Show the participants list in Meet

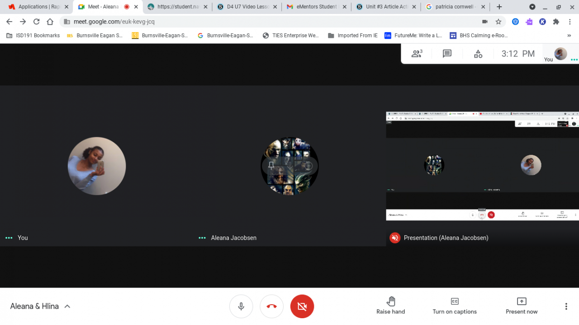[417, 54]
